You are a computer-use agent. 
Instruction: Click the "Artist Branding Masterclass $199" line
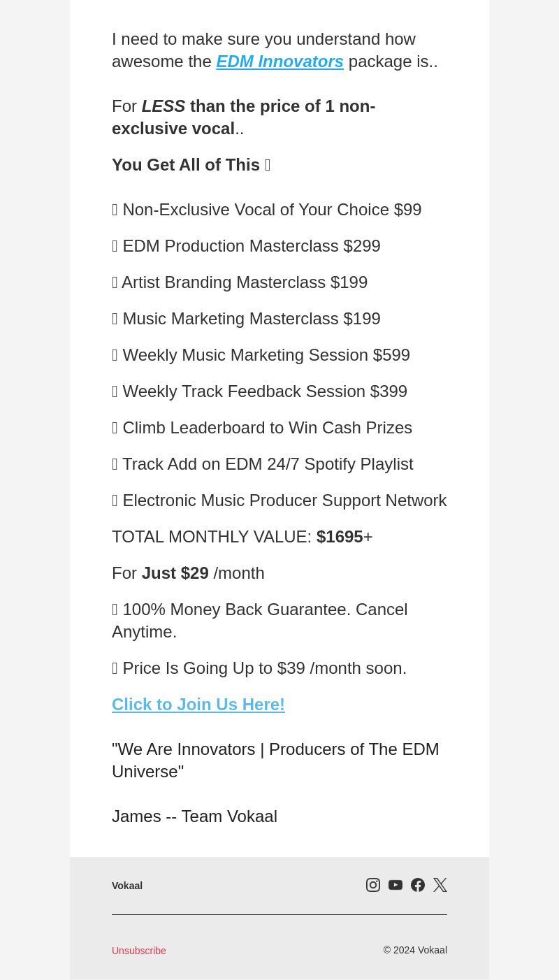click(x=240, y=282)
